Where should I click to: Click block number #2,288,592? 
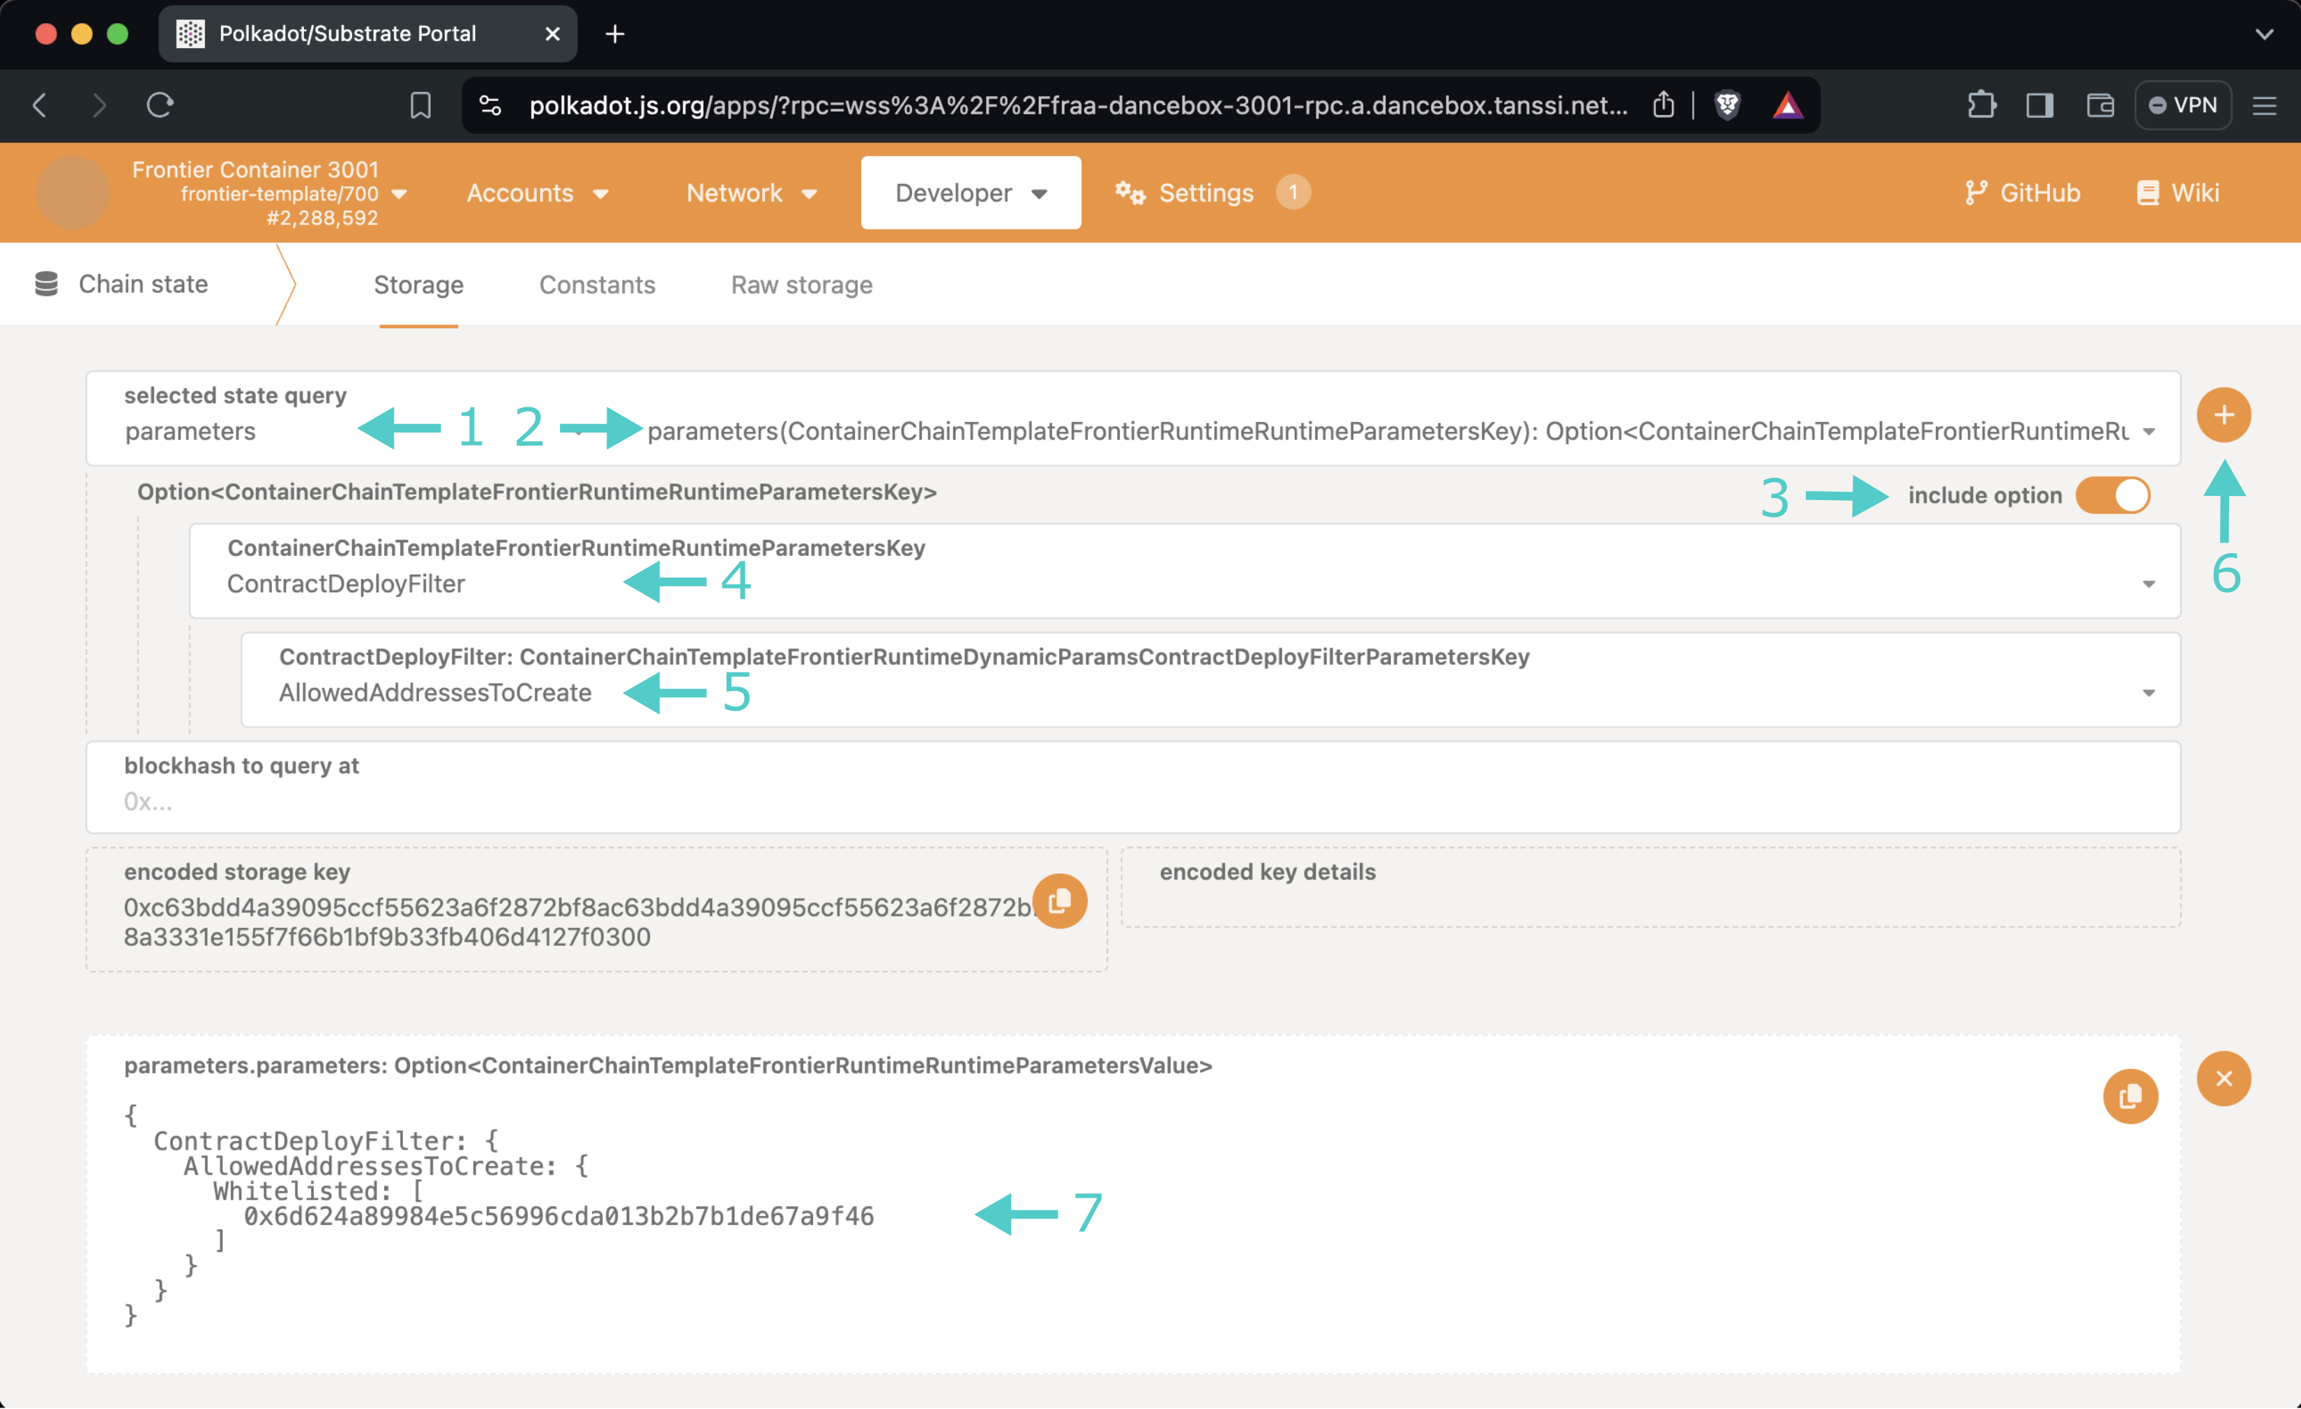point(322,218)
